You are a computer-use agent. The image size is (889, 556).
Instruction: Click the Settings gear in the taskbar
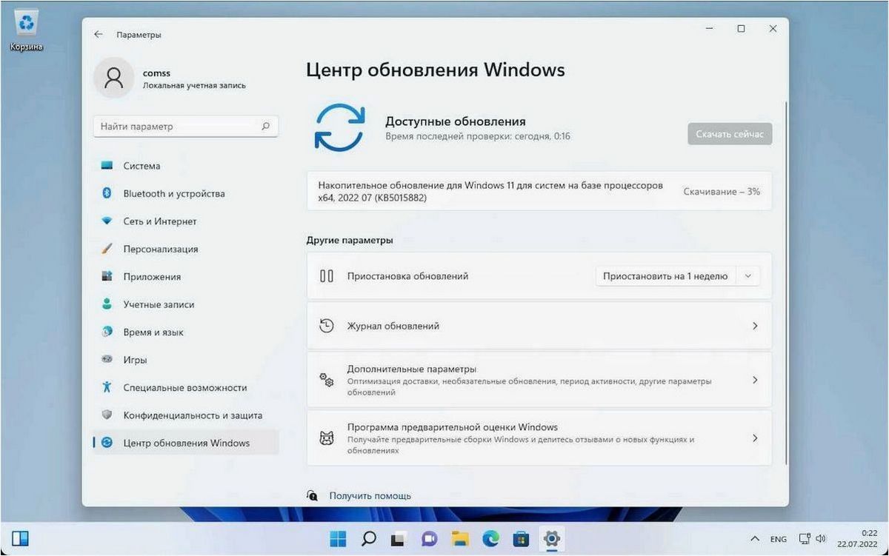click(551, 537)
